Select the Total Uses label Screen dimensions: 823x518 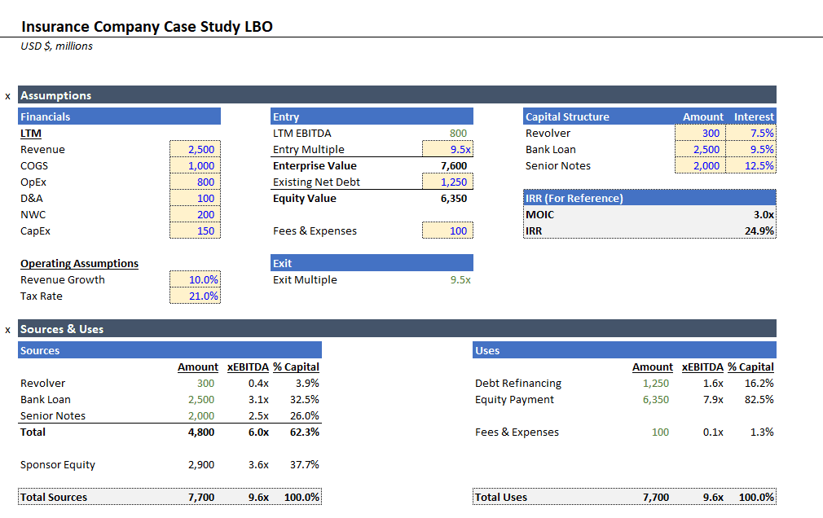coord(501,497)
